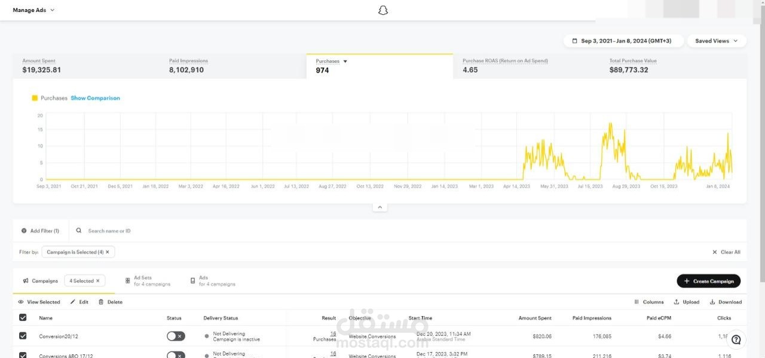Screen dimensions: 765x358
Task: Click the Add Filter (1) button
Action: coord(40,231)
